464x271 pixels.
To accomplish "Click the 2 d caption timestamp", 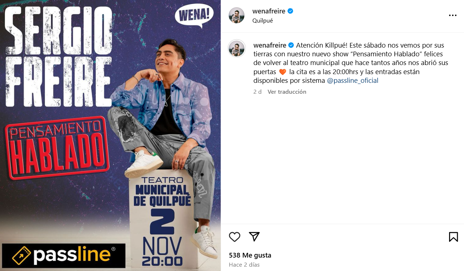I will 257,92.
